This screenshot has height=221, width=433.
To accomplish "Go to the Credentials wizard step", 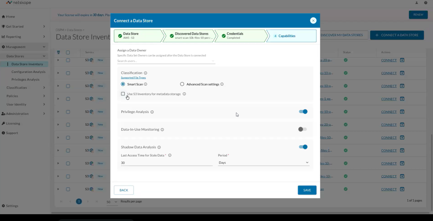I will click(x=241, y=36).
